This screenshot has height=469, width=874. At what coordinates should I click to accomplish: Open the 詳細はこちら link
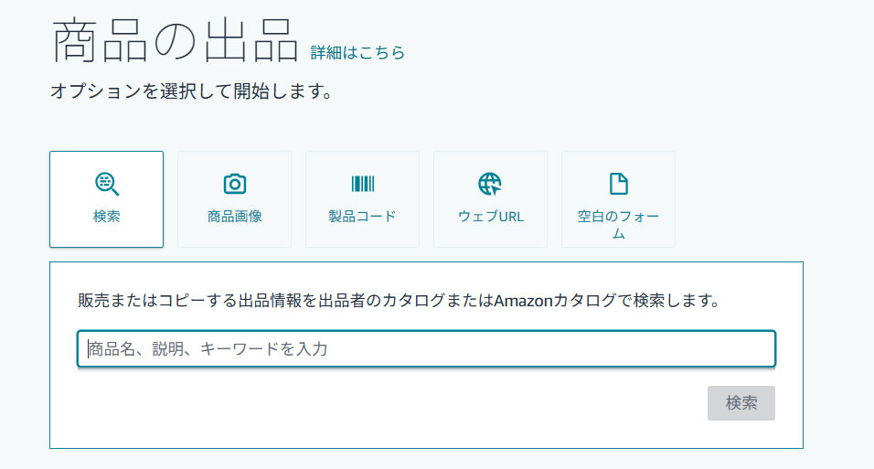[x=357, y=52]
